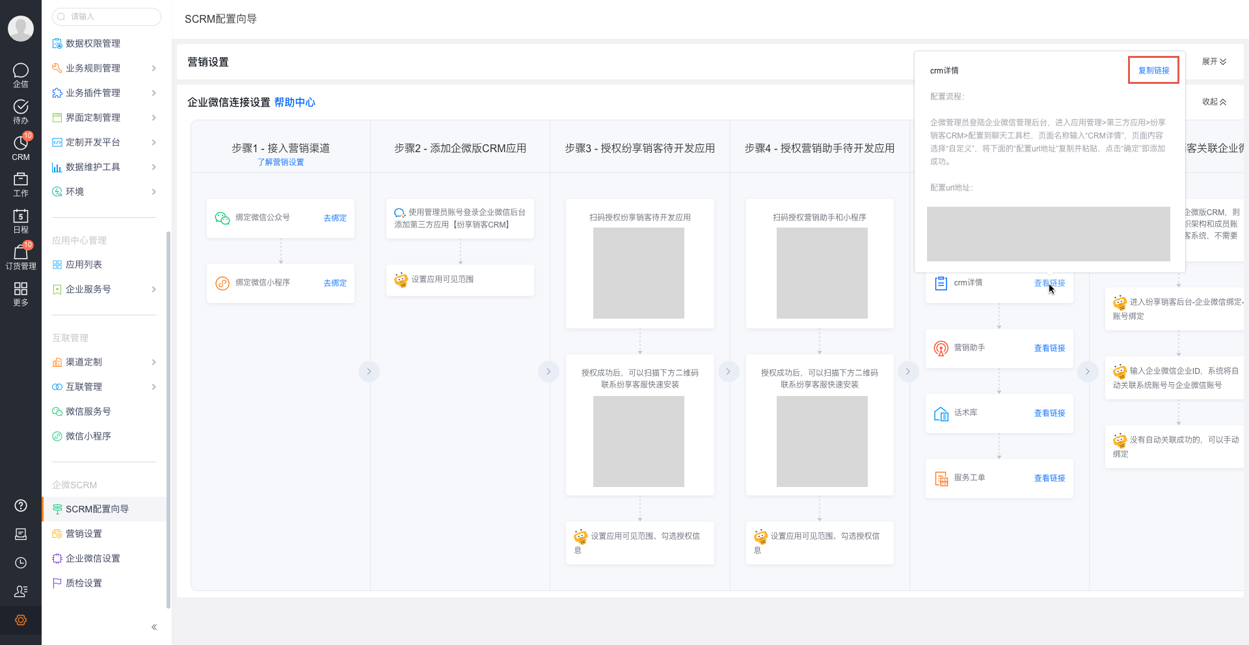
Task: Click the clock history icon in left rail
Action: [x=21, y=562]
